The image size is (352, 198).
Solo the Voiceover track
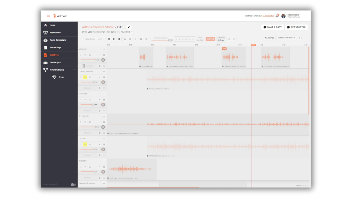coord(80,55)
